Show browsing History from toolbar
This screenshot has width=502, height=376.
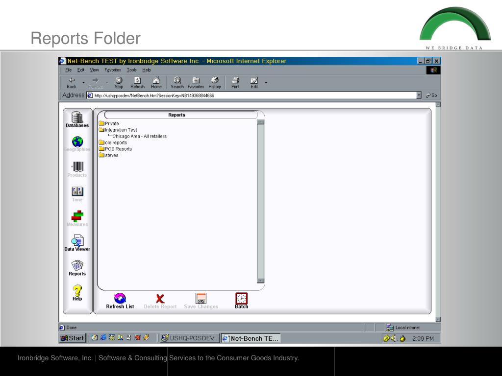(x=215, y=82)
